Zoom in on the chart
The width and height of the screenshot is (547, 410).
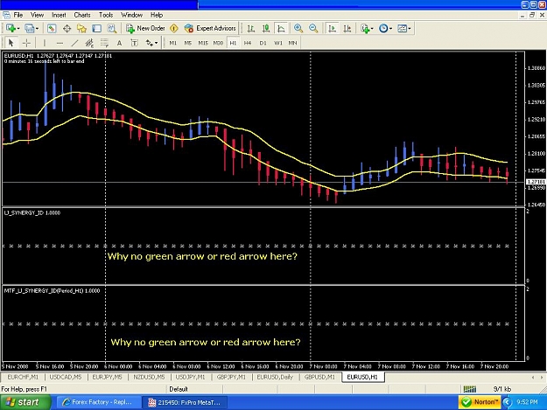(298, 29)
